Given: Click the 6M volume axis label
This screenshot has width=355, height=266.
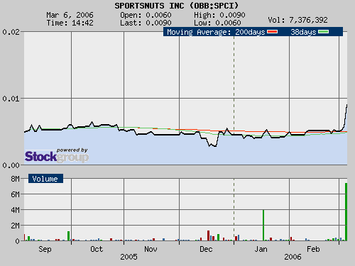Looking at the screenshot, I should click(15, 194).
